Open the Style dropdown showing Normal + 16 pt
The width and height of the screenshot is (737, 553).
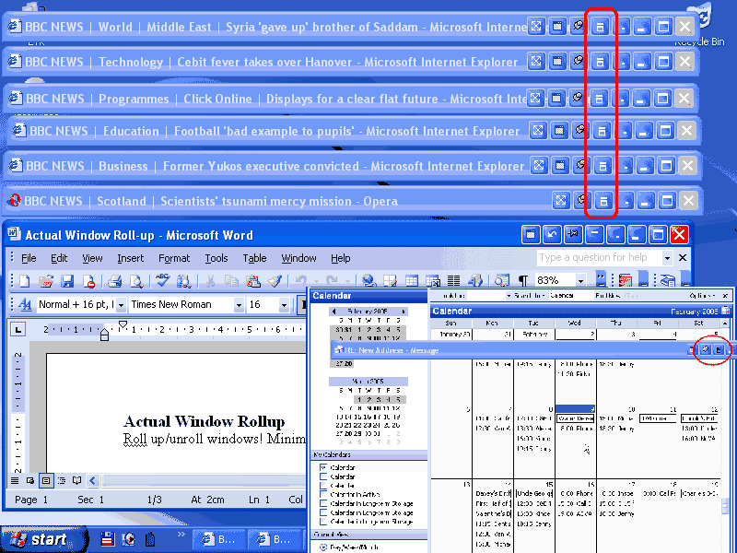(x=121, y=305)
